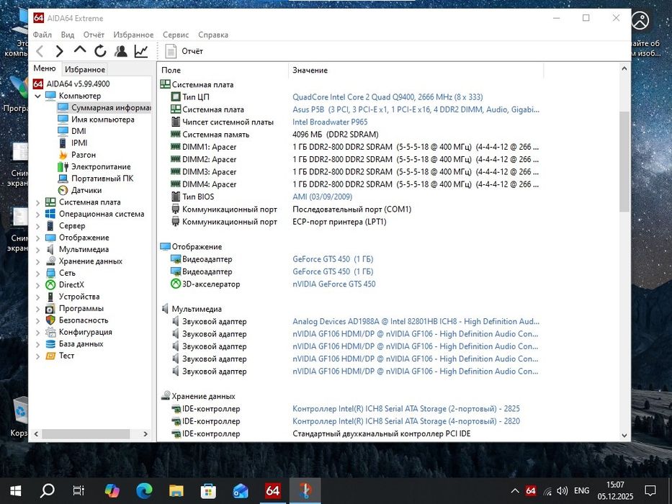
Task: Click the Значение column header
Action: click(310, 70)
